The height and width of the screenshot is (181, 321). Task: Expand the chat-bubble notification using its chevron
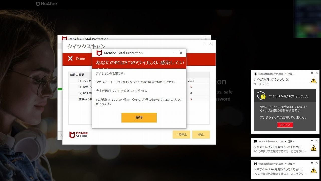(x=294, y=142)
